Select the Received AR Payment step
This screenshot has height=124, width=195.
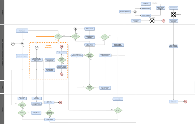tap(136, 21)
